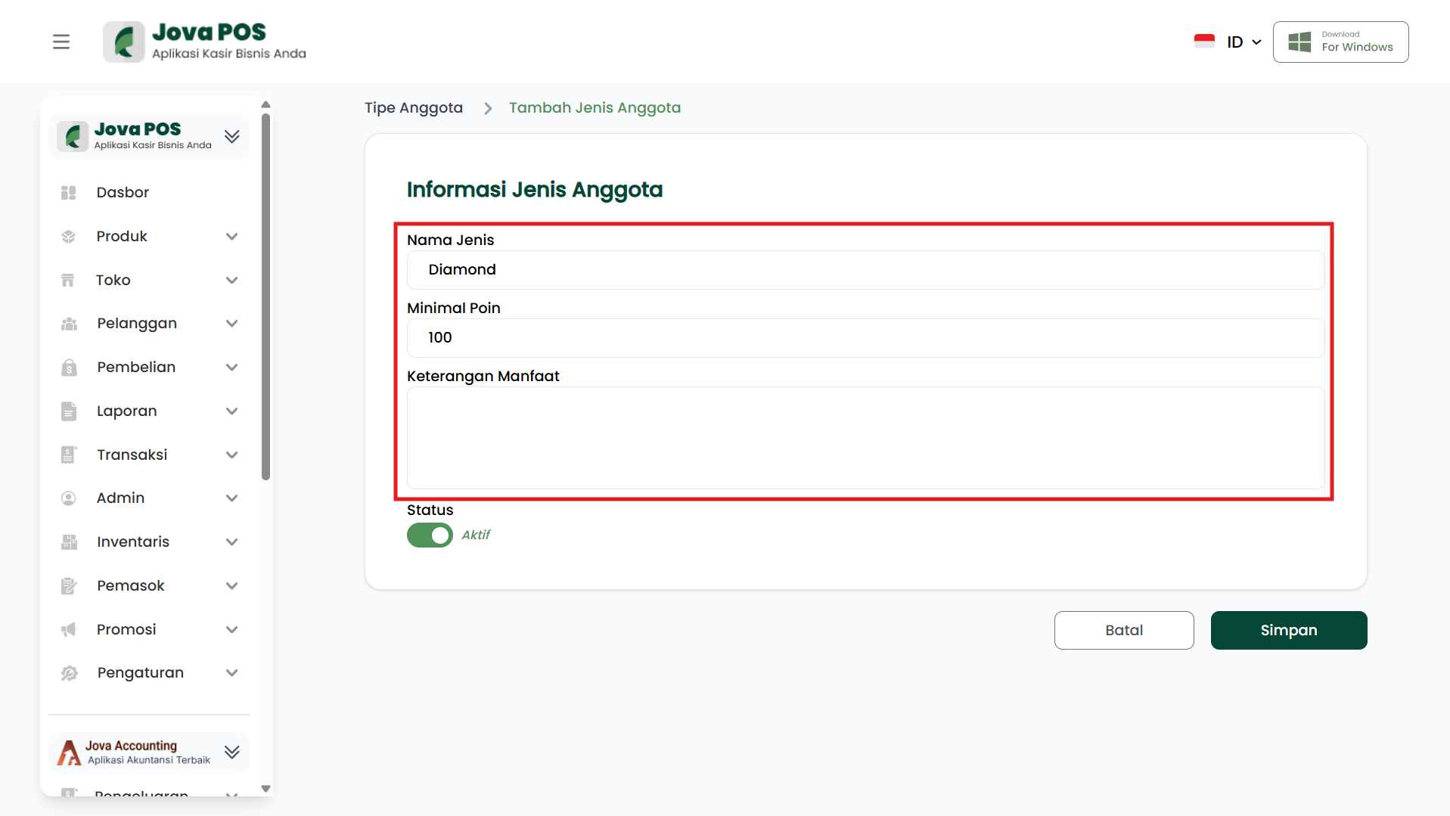Click the sidebar vertical scrollbar
Image resolution: width=1450 pixels, height=816 pixels.
tap(265, 295)
